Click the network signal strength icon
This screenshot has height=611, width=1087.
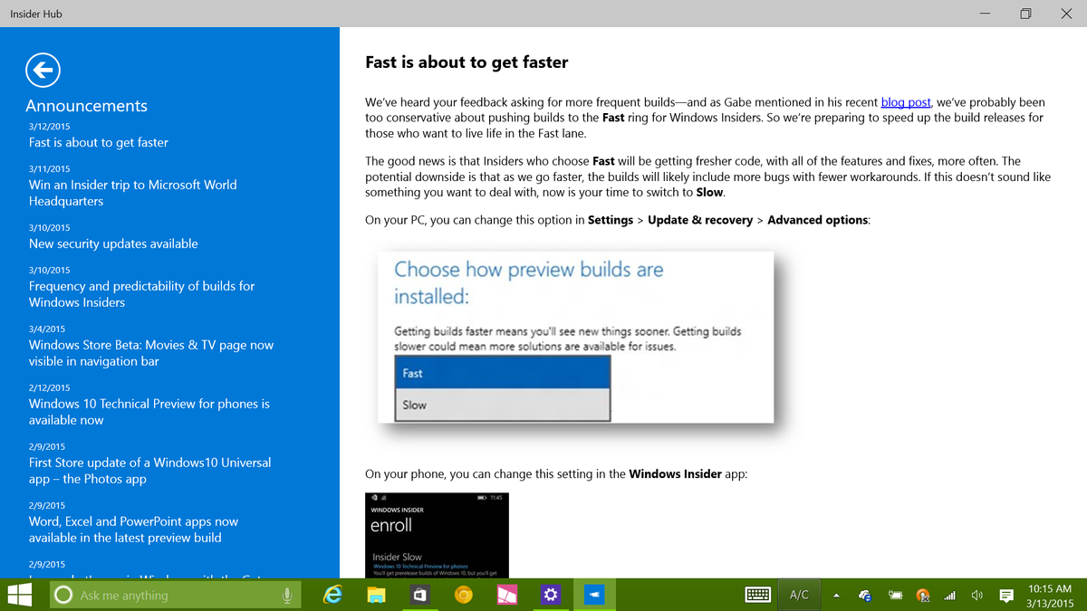[x=949, y=595]
